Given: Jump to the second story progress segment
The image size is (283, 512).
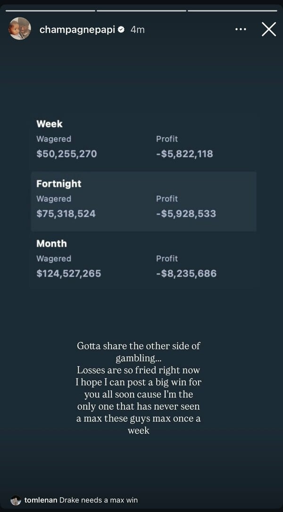Looking at the screenshot, I should pyautogui.click(x=141, y=11).
